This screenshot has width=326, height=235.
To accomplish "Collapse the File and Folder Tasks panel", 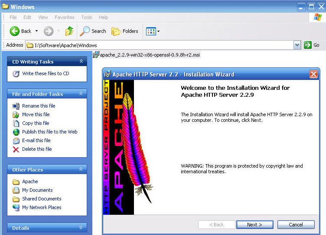I will click(x=81, y=94).
